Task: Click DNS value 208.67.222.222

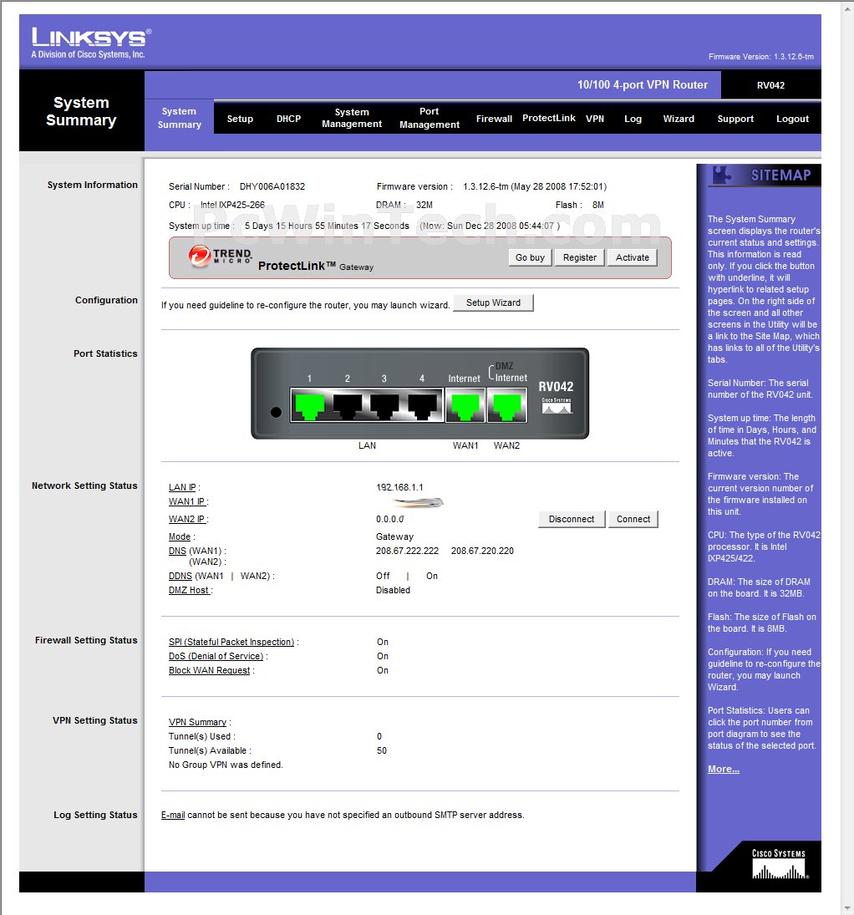Action: tap(408, 551)
